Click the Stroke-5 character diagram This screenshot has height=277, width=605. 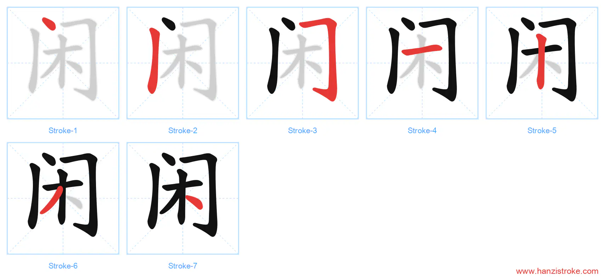542,63
